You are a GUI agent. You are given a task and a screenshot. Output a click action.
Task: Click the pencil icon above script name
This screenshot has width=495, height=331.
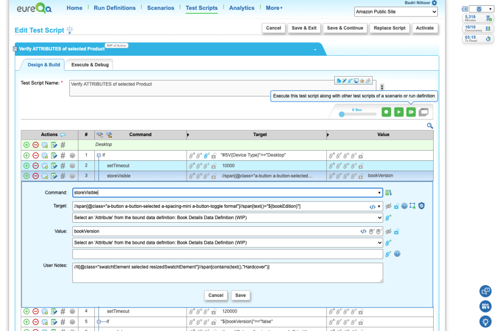pyautogui.click(x=344, y=81)
